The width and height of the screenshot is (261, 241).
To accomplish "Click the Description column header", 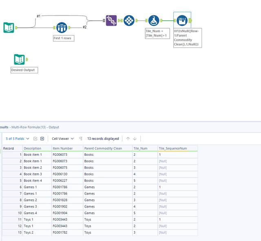I will (x=37, y=148).
